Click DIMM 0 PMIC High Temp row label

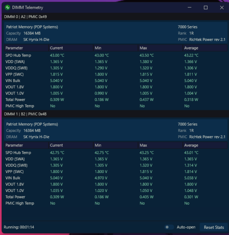pyautogui.click(x=20, y=106)
